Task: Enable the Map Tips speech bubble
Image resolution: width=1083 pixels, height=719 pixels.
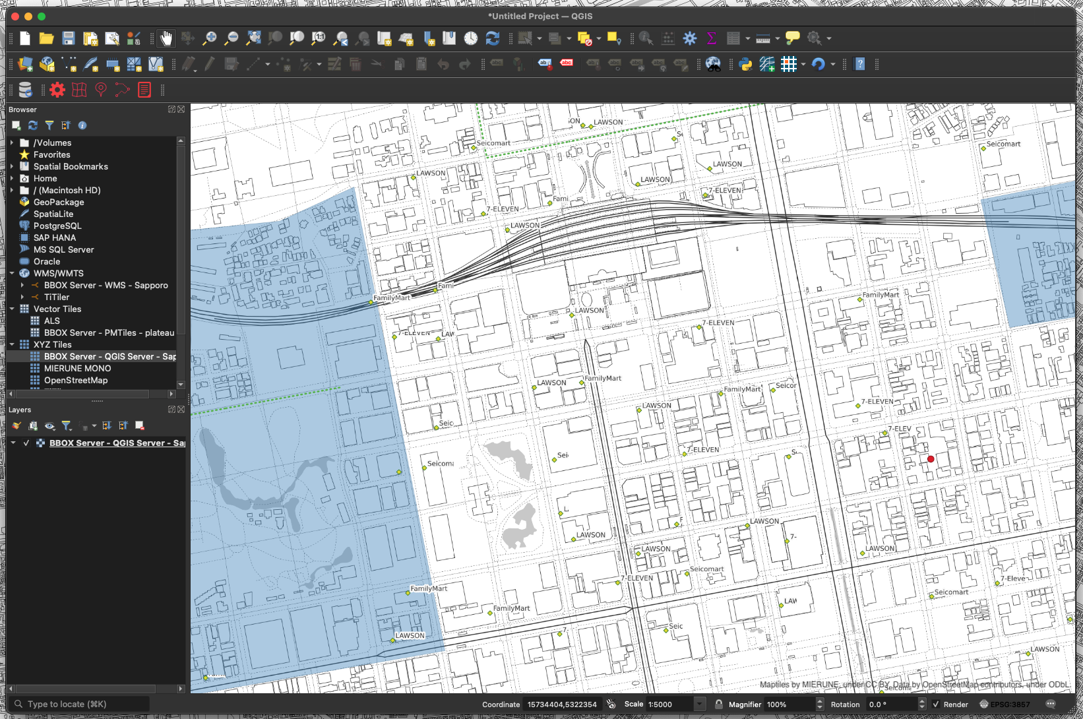Action: click(793, 38)
